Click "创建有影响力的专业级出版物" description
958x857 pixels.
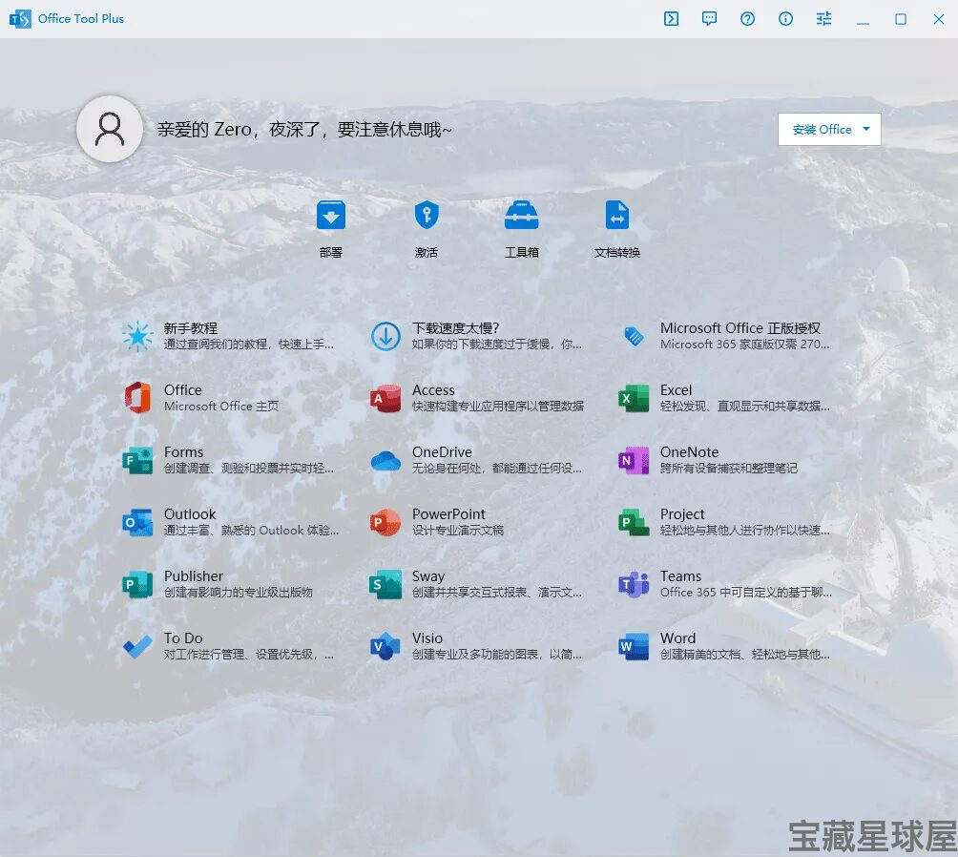[x=239, y=593]
